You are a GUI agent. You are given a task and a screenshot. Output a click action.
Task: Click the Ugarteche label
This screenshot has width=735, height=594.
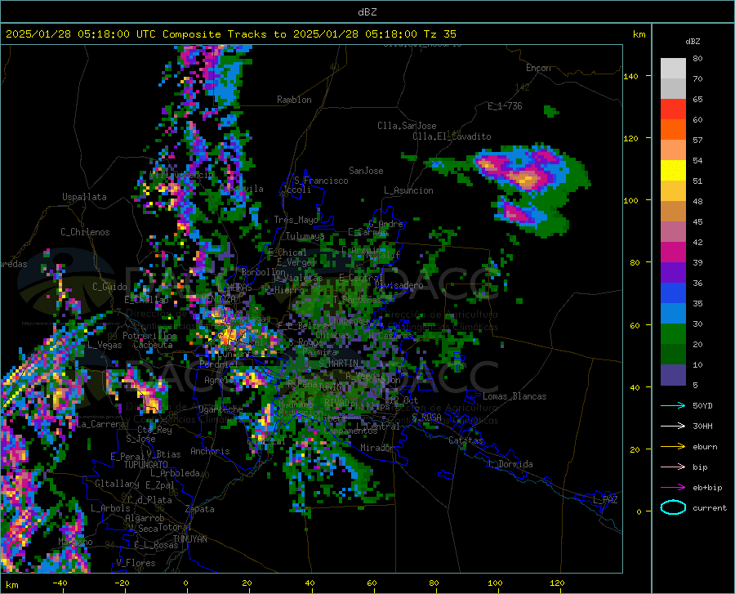220,409
